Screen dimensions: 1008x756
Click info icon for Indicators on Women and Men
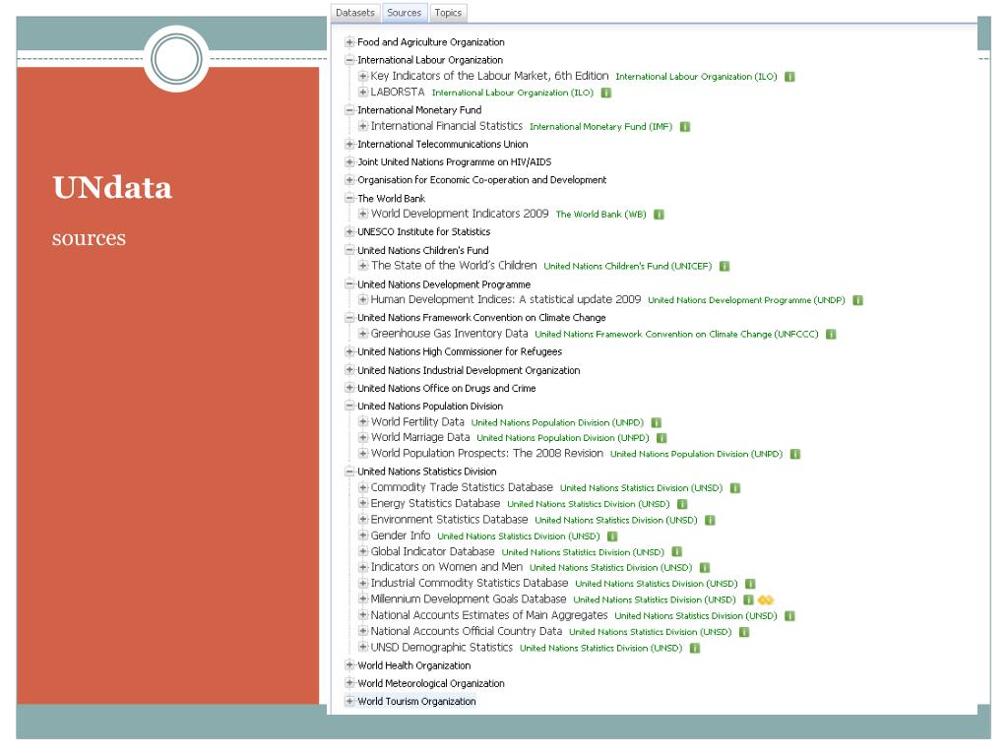point(704,568)
